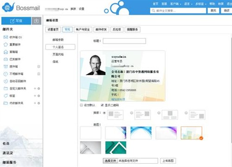Screen dimensions: 232x167
Task: Tick the 设为默认 set-as-default checkbox
Action: point(81,105)
